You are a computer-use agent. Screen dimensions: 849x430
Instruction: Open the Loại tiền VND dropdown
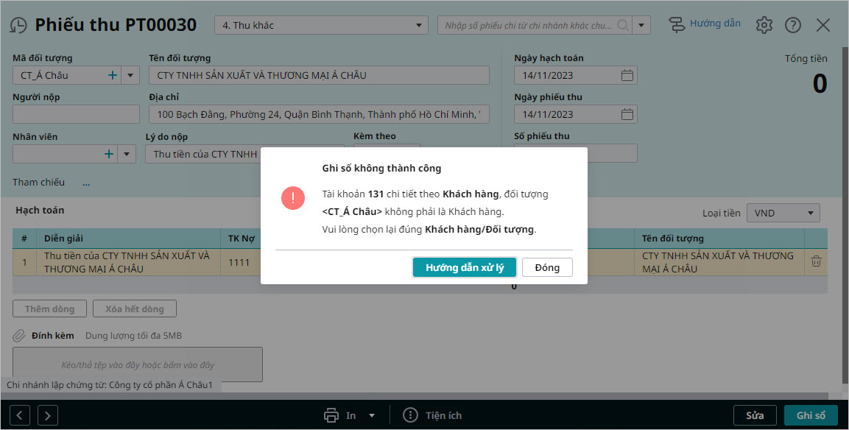pyautogui.click(x=810, y=214)
